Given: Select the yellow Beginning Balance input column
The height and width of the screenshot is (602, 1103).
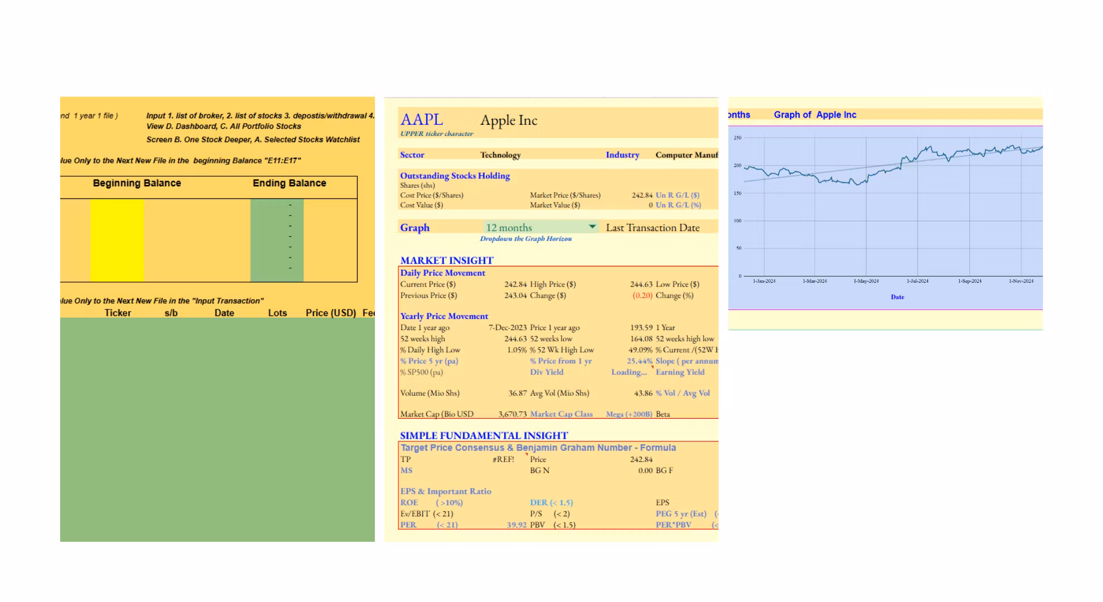Looking at the screenshot, I should pos(117,240).
